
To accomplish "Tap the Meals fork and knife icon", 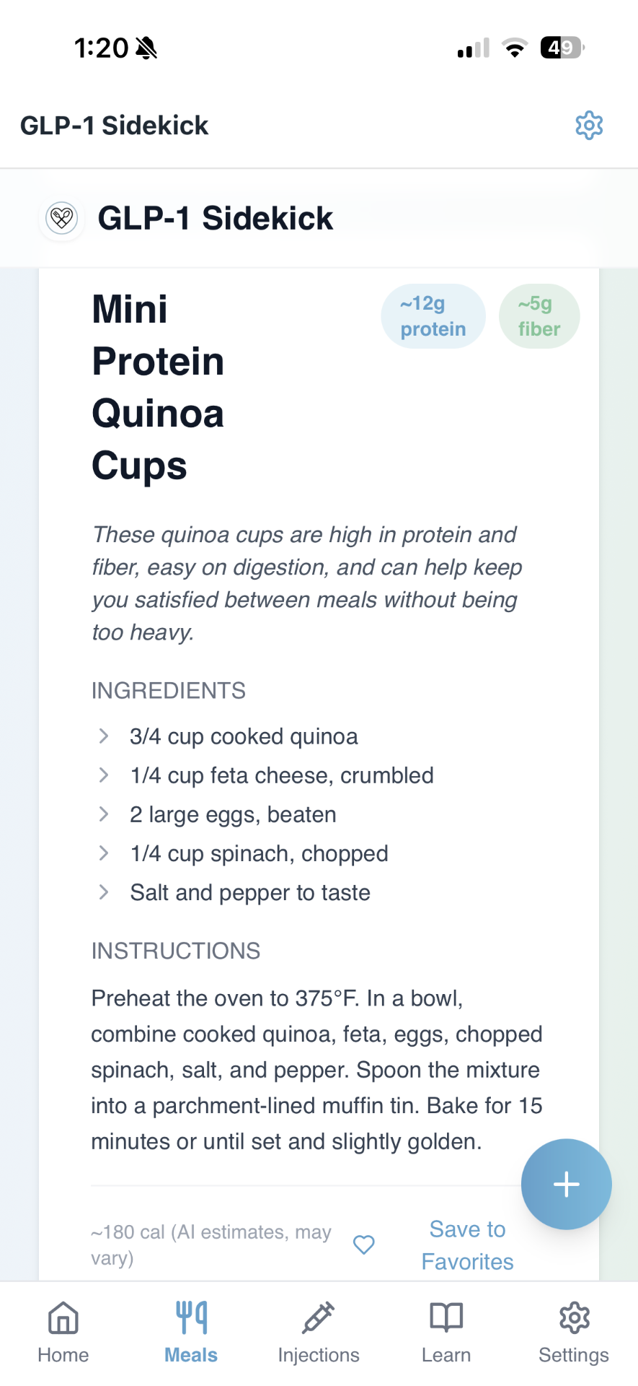I will [x=191, y=1318].
